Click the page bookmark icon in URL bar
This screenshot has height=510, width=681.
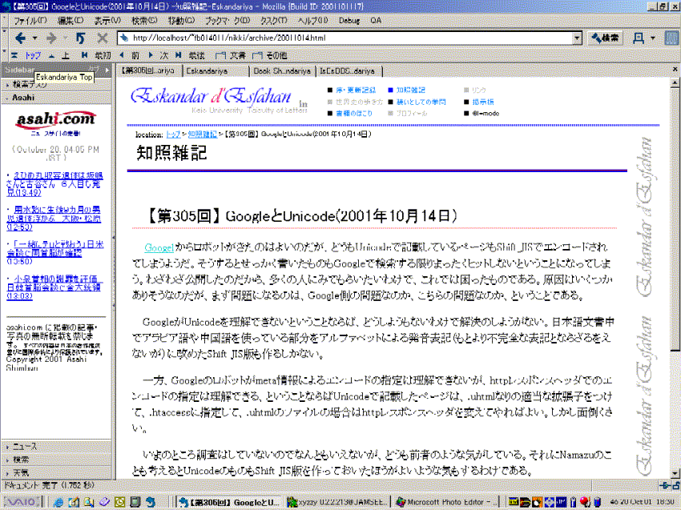125,38
